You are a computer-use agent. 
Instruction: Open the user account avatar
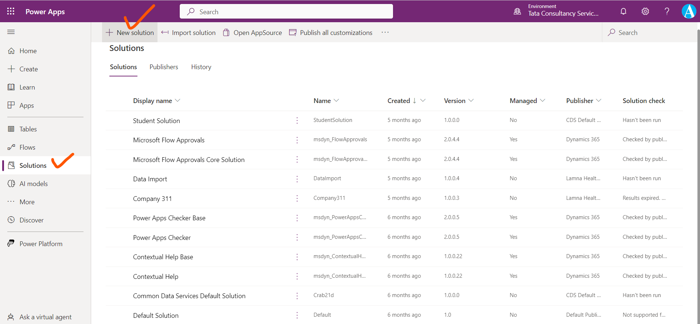point(689,11)
